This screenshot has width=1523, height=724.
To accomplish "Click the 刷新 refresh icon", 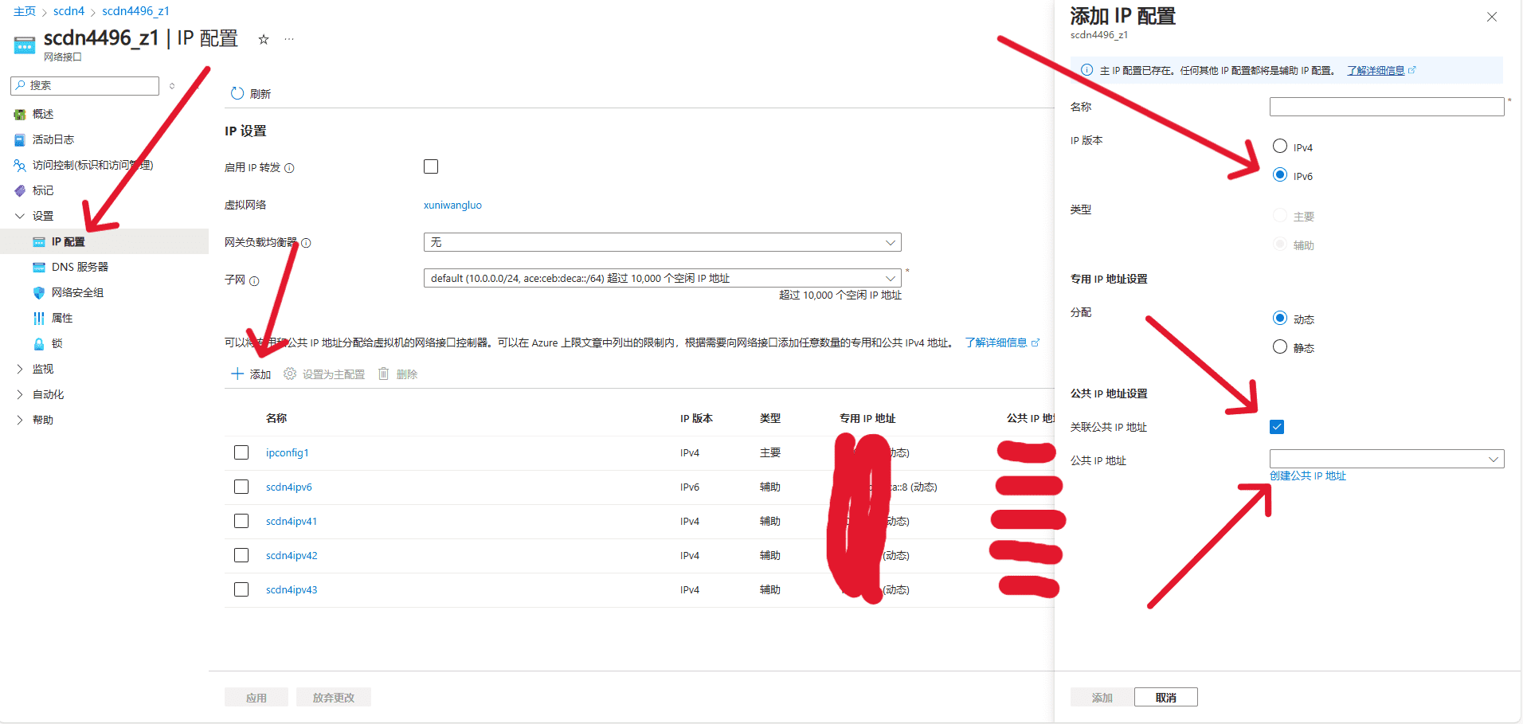I will (x=237, y=93).
